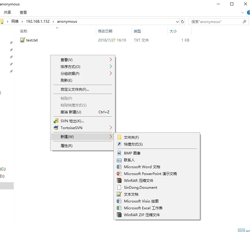250x232 pixels.
Task: Choose Microsoft Excel 工作表 submenu entry
Action: click(x=157, y=208)
